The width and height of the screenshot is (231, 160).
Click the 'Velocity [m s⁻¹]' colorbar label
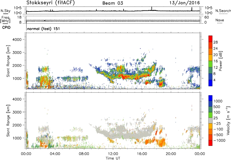[x=228, y=121]
